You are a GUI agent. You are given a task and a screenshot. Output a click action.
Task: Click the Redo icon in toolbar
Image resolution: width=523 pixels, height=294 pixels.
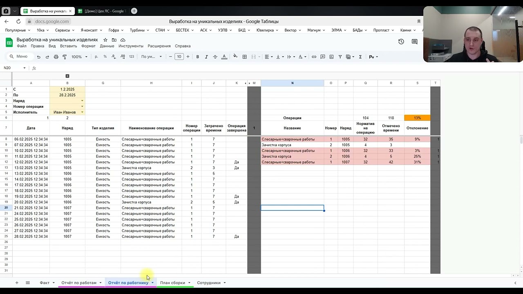(x=47, y=57)
